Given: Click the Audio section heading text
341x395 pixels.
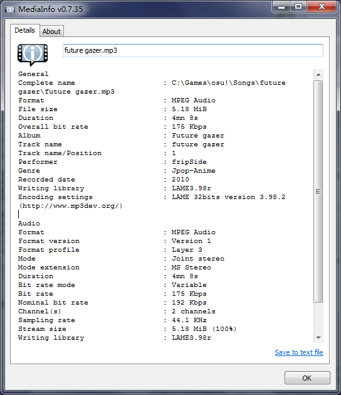Looking at the screenshot, I should point(29,223).
